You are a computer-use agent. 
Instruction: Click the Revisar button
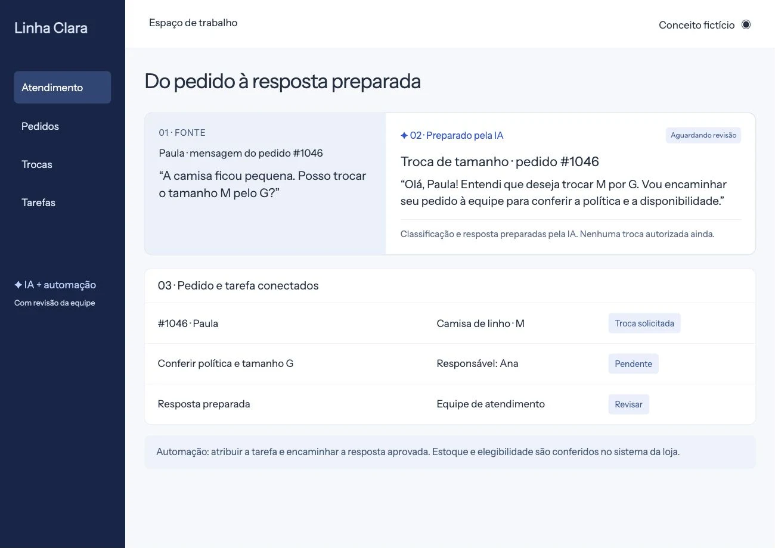tap(628, 404)
